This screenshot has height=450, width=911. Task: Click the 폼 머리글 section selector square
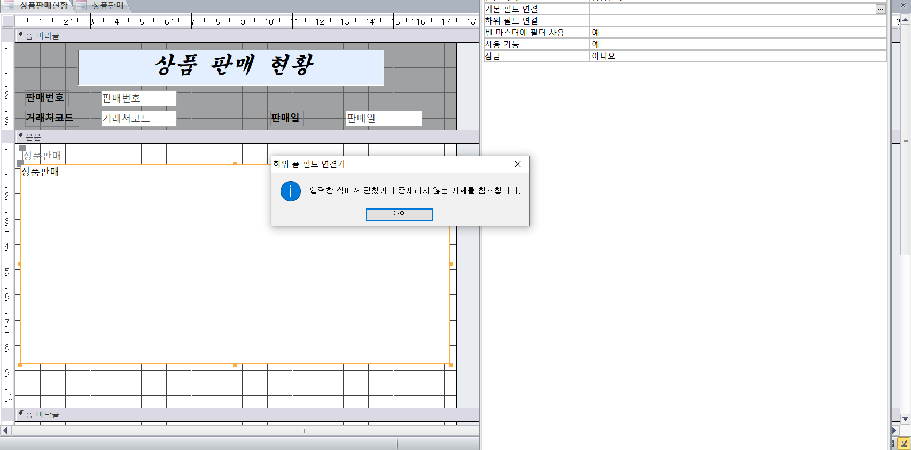[7, 36]
